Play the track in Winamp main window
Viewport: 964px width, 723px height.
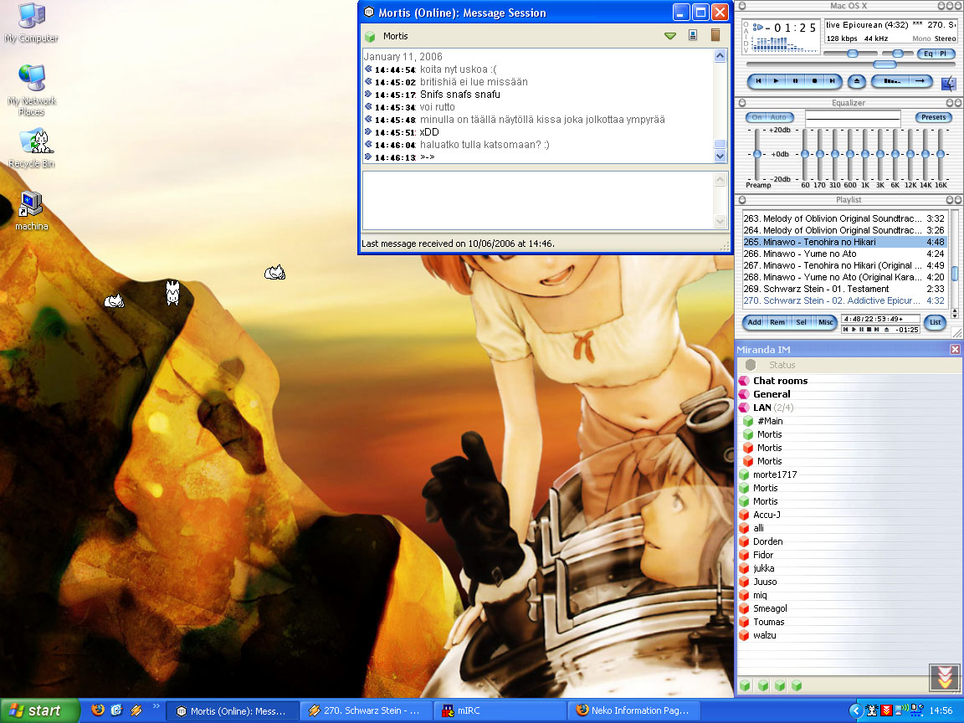(776, 80)
